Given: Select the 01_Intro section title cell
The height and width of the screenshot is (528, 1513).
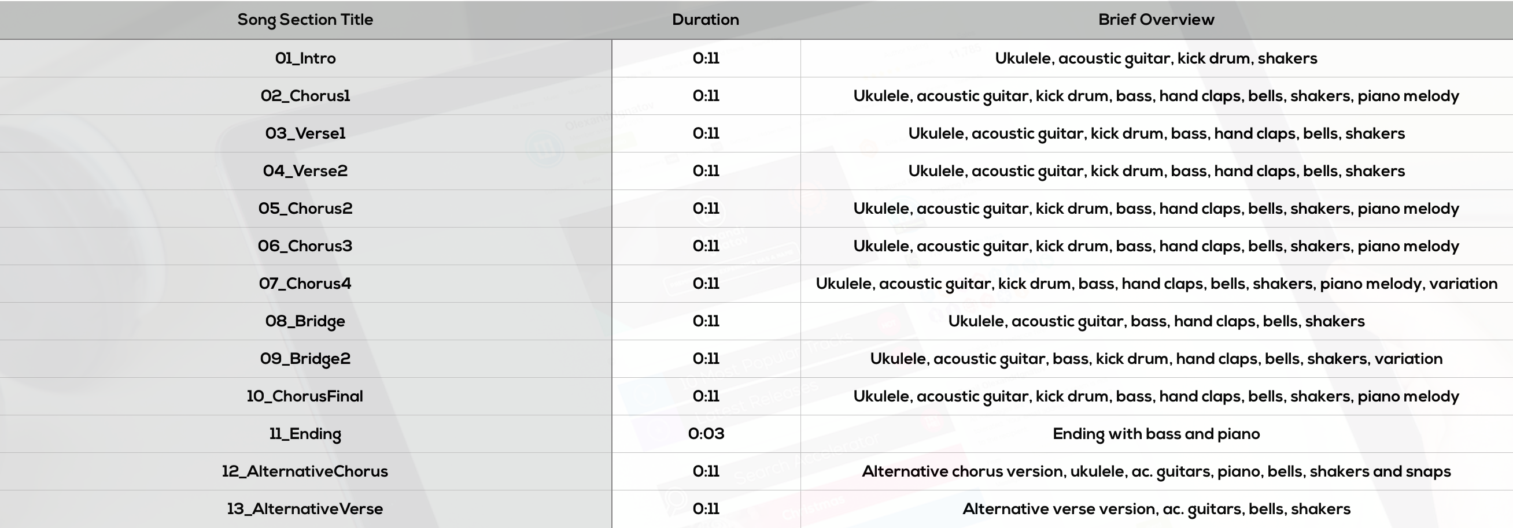Looking at the screenshot, I should [x=305, y=59].
